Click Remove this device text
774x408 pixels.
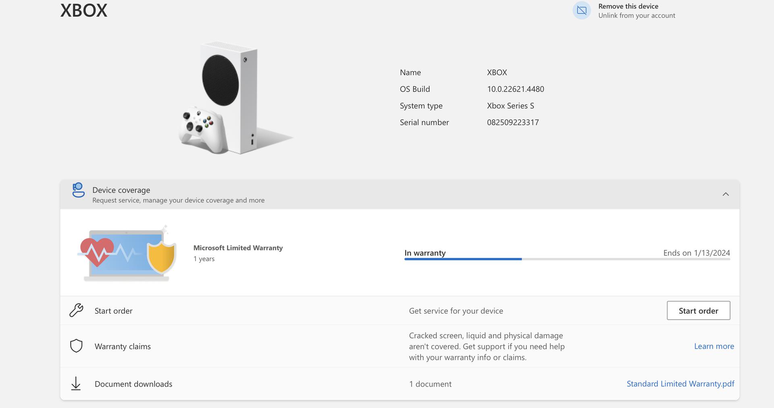[x=628, y=6]
